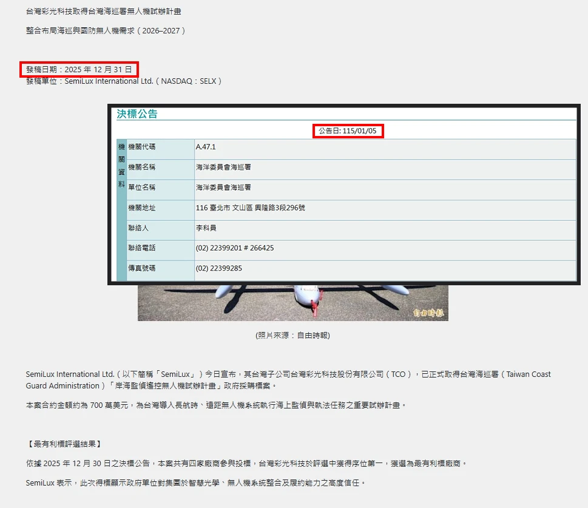The image size is (588, 508).
Task: Click the vertical 機關資料 section header
Action: tap(121, 210)
